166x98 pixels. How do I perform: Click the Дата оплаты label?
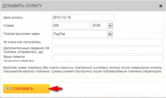[13, 18]
